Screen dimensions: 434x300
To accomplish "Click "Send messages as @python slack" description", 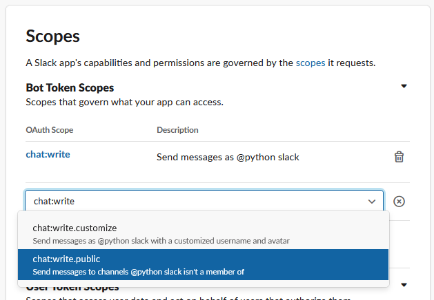I will coord(228,157).
